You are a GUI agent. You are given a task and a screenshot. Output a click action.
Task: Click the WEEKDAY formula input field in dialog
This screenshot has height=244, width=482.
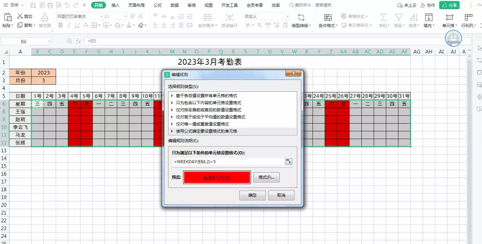click(228, 161)
